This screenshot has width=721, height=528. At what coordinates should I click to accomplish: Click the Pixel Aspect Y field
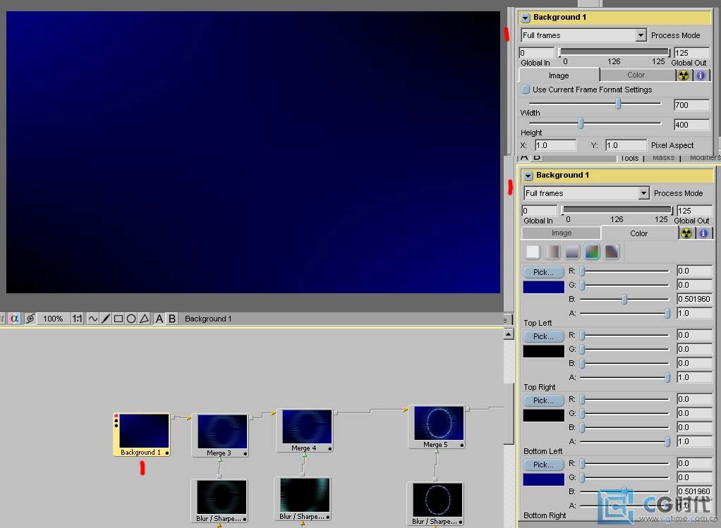pyautogui.click(x=626, y=145)
